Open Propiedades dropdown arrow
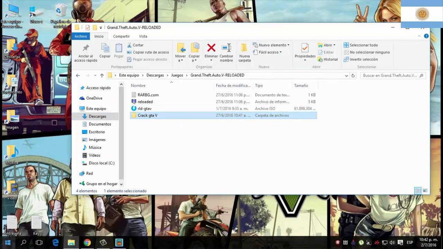Screen dimensions: 443x249 pyautogui.click(x=305, y=60)
